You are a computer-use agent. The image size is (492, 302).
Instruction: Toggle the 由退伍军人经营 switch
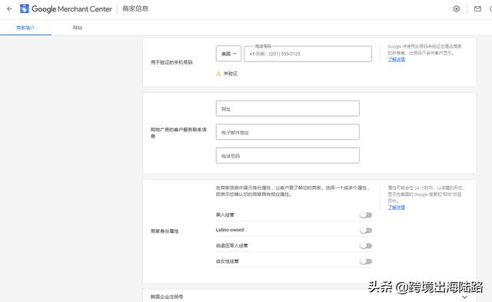[x=366, y=246]
